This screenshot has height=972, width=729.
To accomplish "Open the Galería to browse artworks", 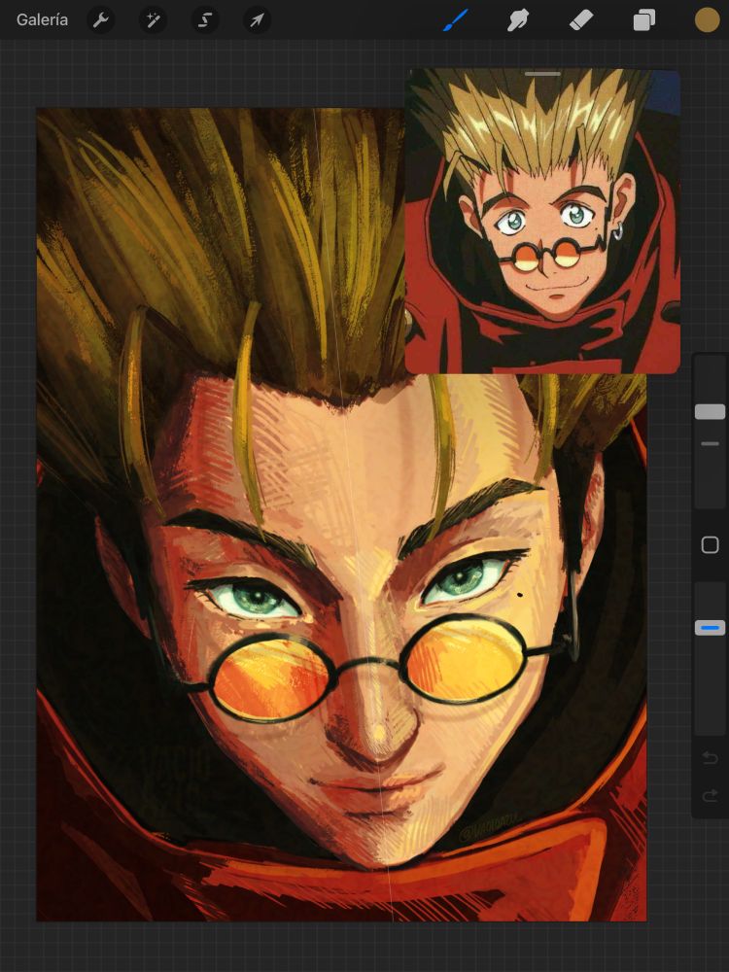I will tap(42, 19).
